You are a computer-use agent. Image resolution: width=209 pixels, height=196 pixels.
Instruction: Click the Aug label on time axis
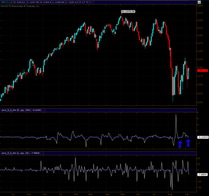170,194
